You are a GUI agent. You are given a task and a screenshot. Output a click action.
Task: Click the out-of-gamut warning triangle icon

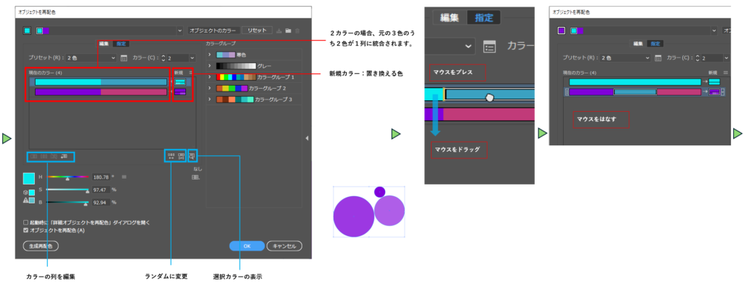25,200
